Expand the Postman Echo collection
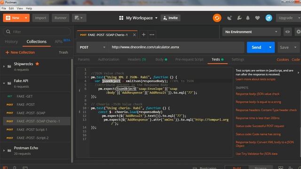This screenshot has height=169, width=301. (4, 150)
